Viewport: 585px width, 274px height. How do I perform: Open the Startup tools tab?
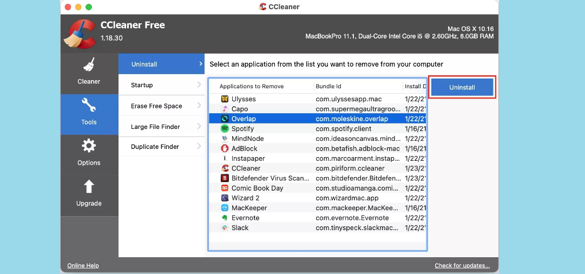tap(162, 85)
